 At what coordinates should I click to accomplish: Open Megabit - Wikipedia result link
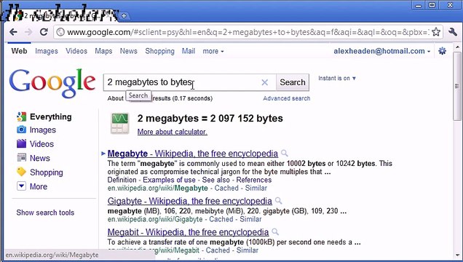[x=188, y=232]
